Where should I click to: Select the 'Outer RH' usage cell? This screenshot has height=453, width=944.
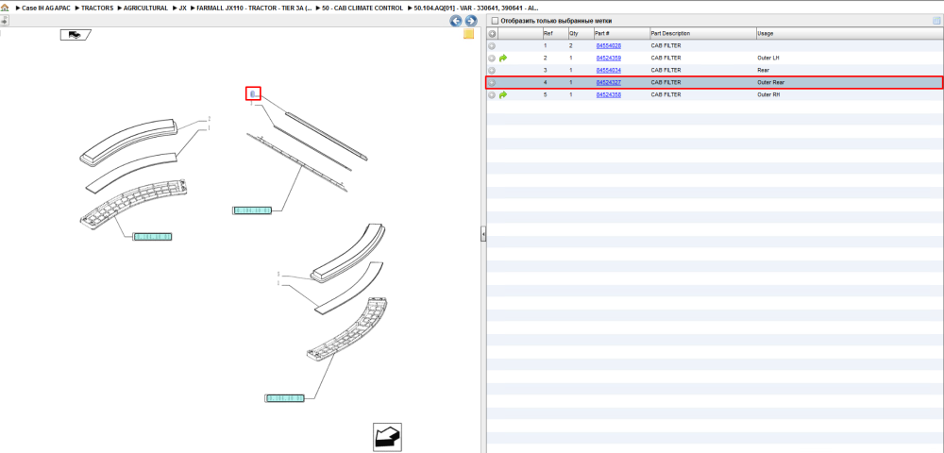coord(768,95)
